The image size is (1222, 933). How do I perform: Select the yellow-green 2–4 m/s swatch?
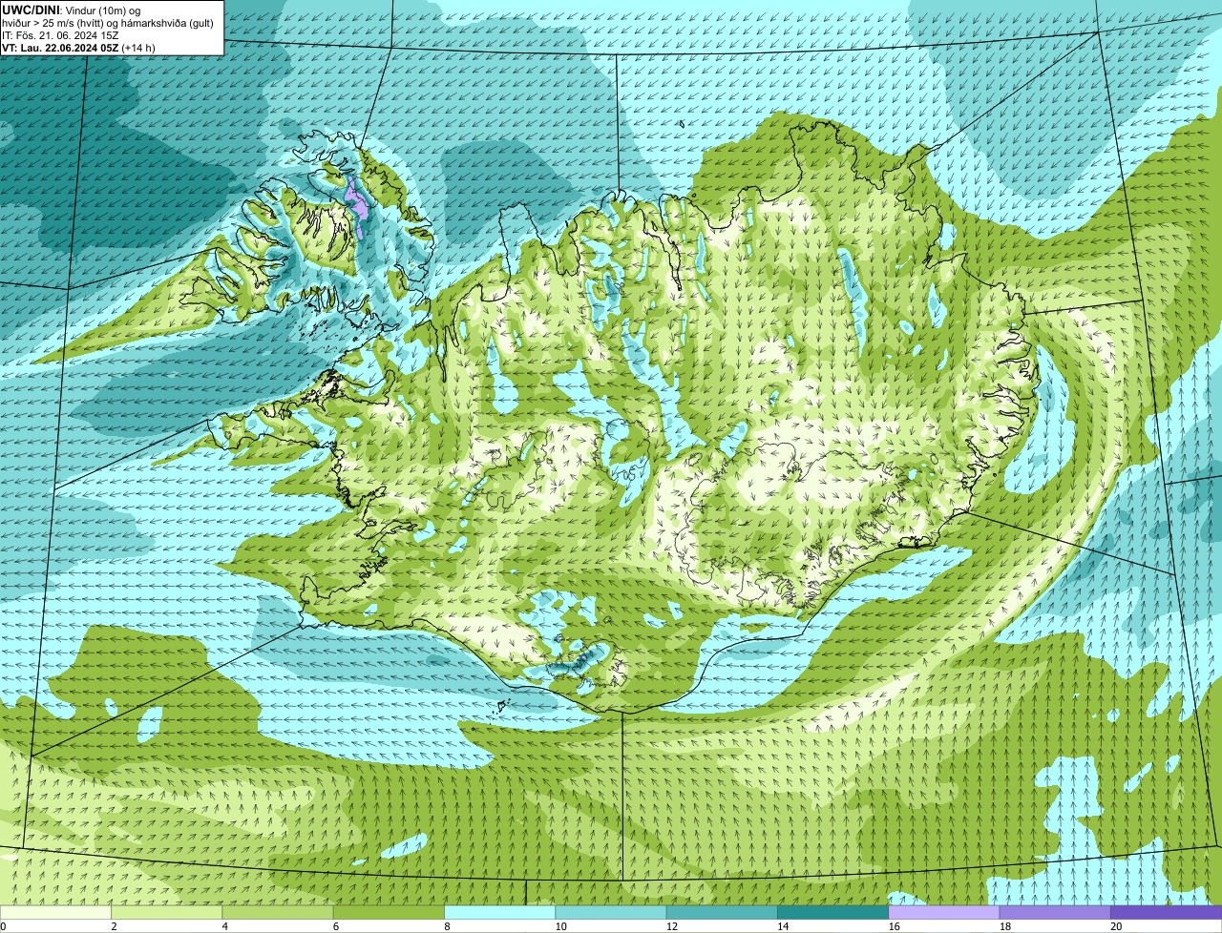coord(166,912)
